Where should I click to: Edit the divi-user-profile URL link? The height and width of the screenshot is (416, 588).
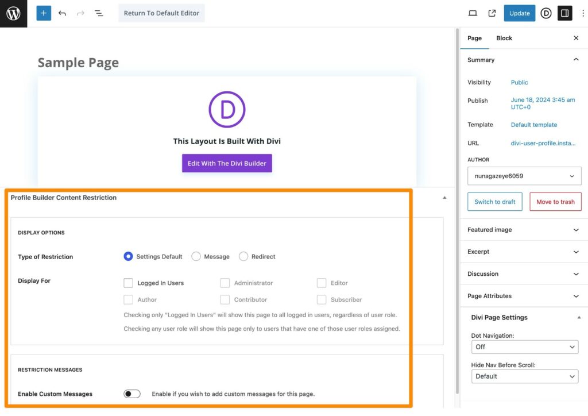click(543, 143)
